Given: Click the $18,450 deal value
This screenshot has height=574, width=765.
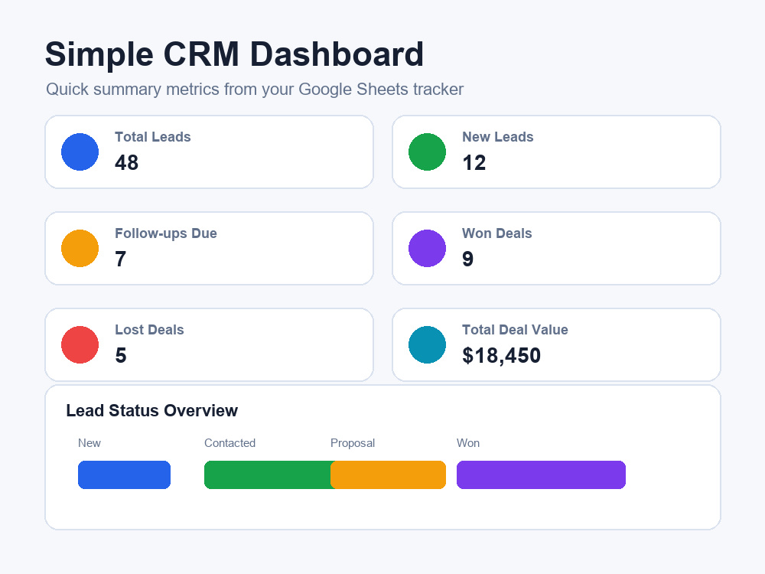Looking at the screenshot, I should pos(502,355).
